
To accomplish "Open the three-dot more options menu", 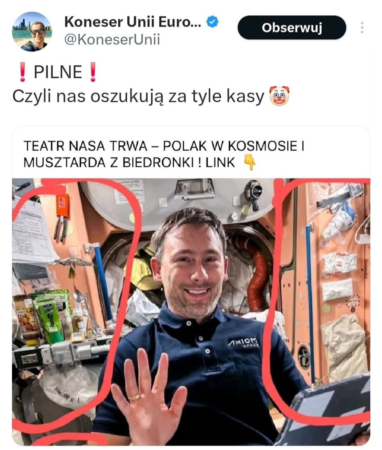I will pos(362,28).
